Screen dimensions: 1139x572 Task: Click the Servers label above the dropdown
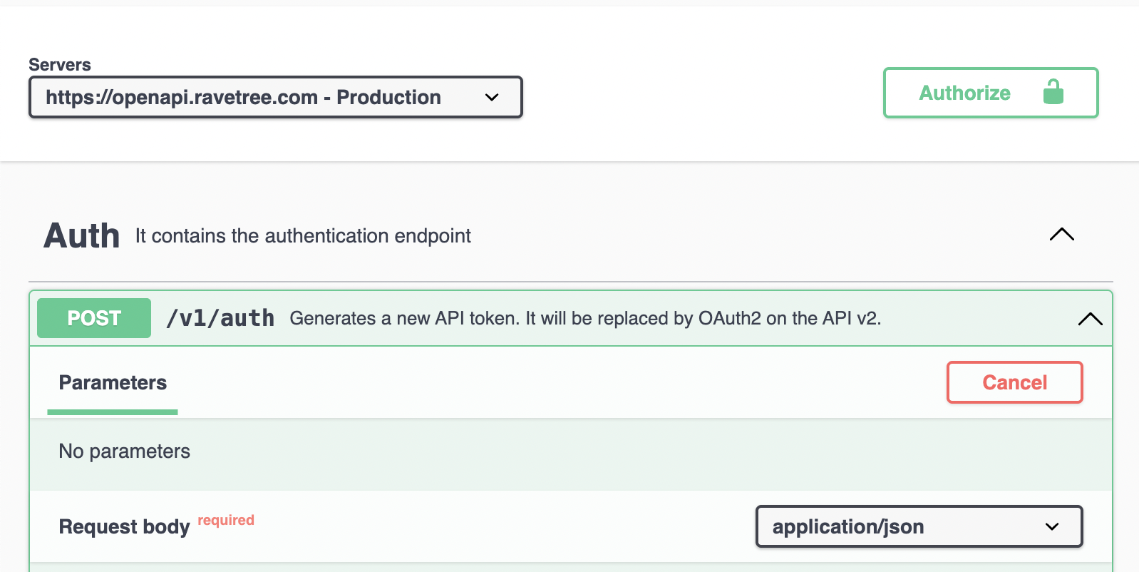(60, 65)
